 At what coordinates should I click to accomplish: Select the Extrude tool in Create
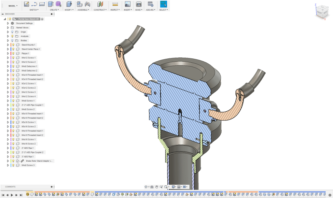[x=50, y=4]
